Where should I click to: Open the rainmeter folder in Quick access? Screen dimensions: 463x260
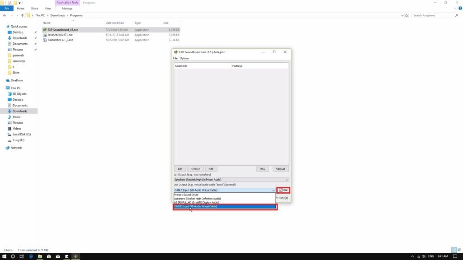pyautogui.click(x=19, y=61)
